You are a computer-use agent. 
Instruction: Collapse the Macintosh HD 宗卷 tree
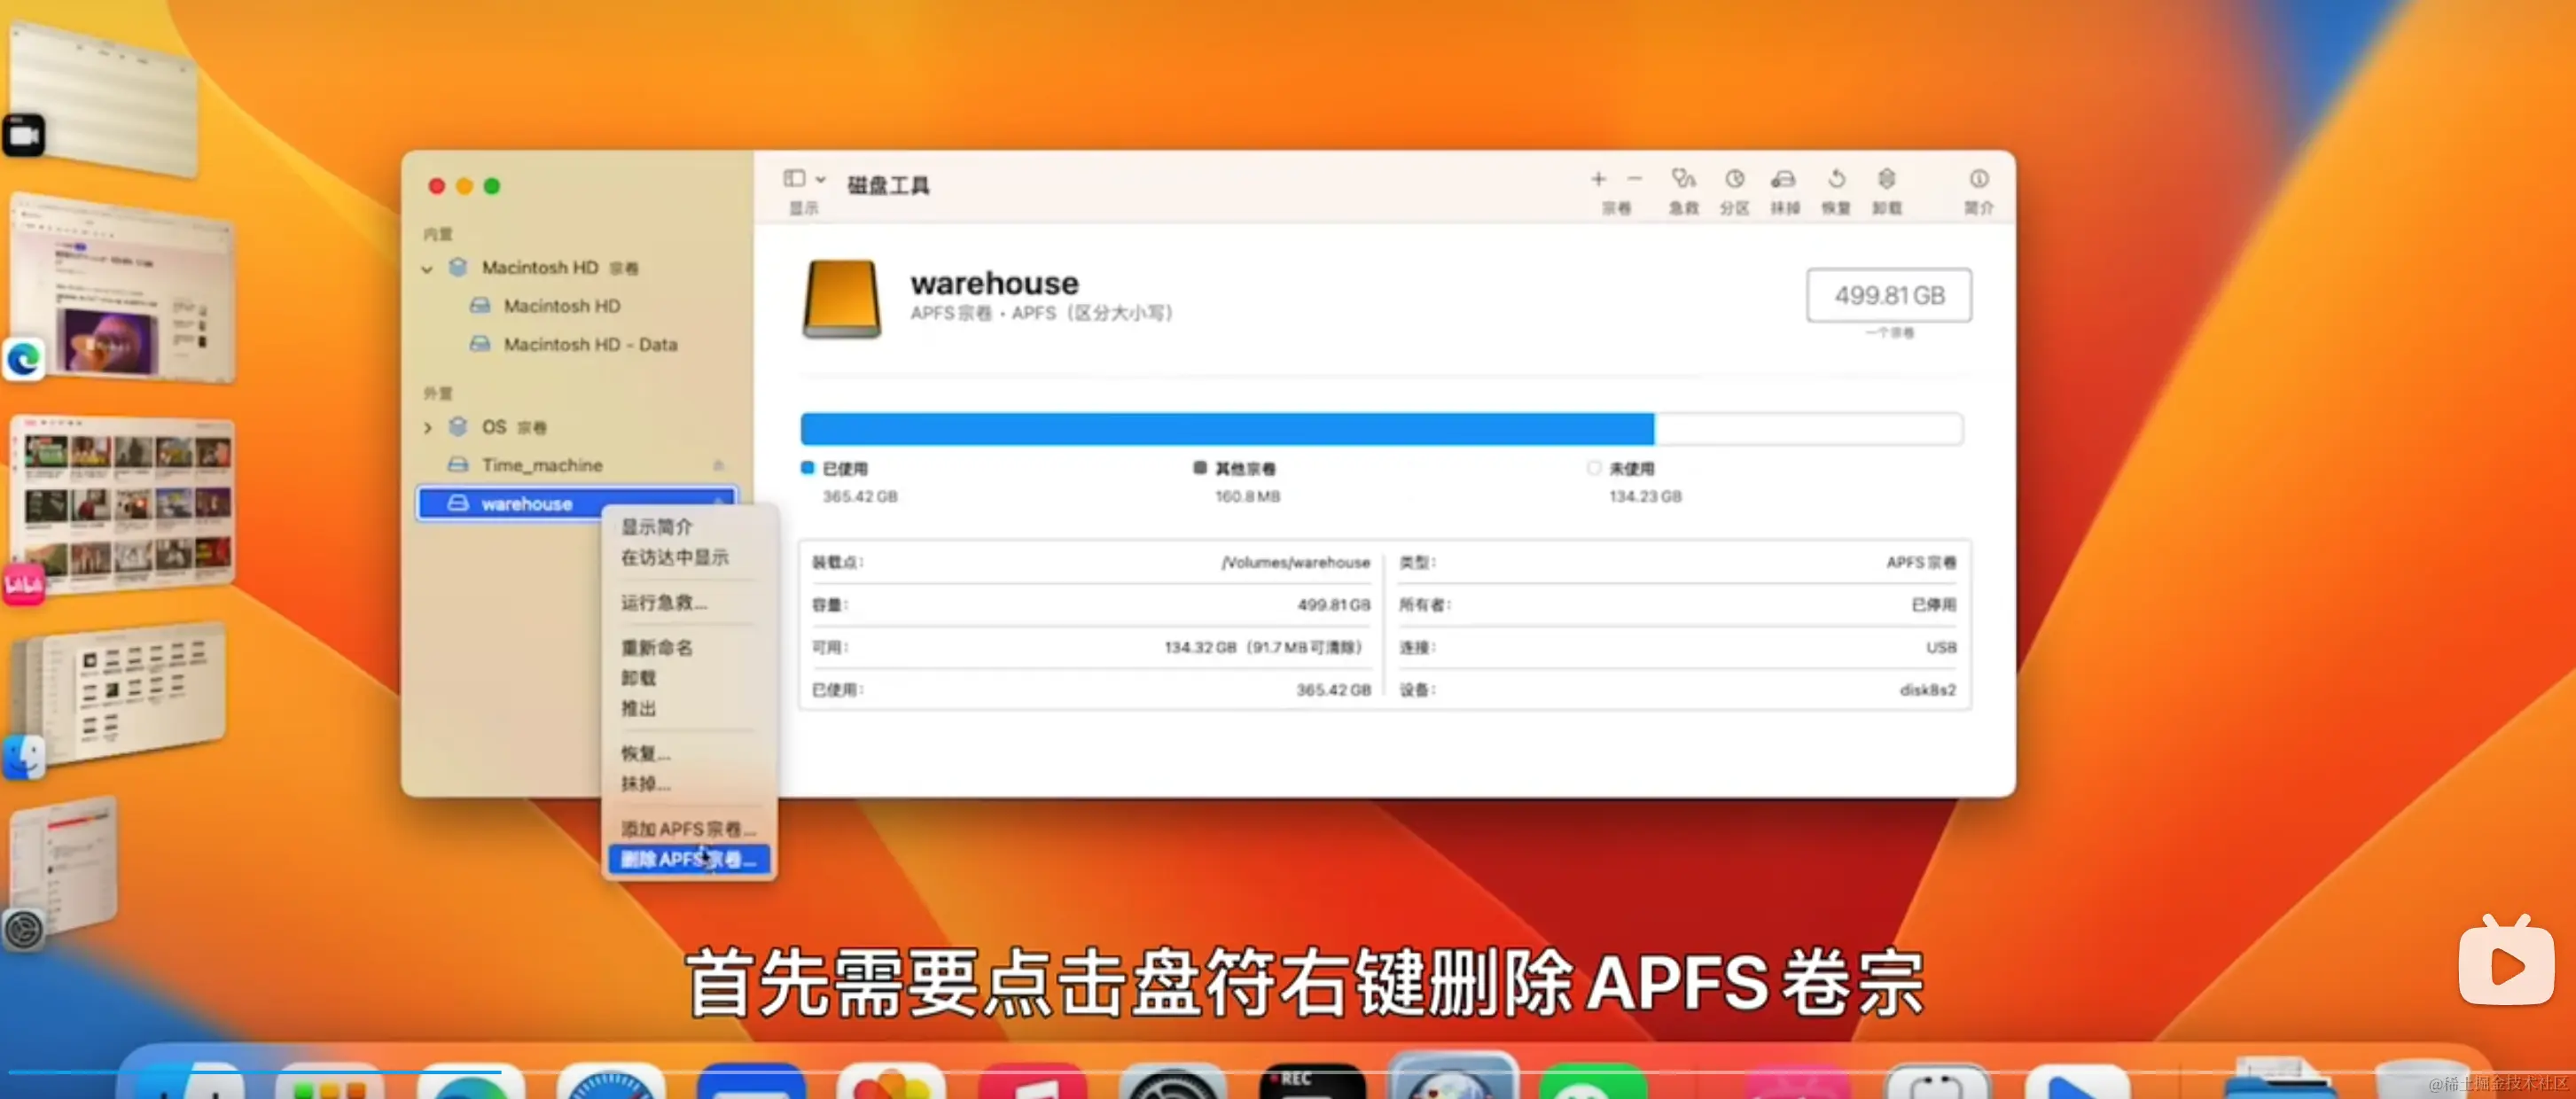(428, 268)
